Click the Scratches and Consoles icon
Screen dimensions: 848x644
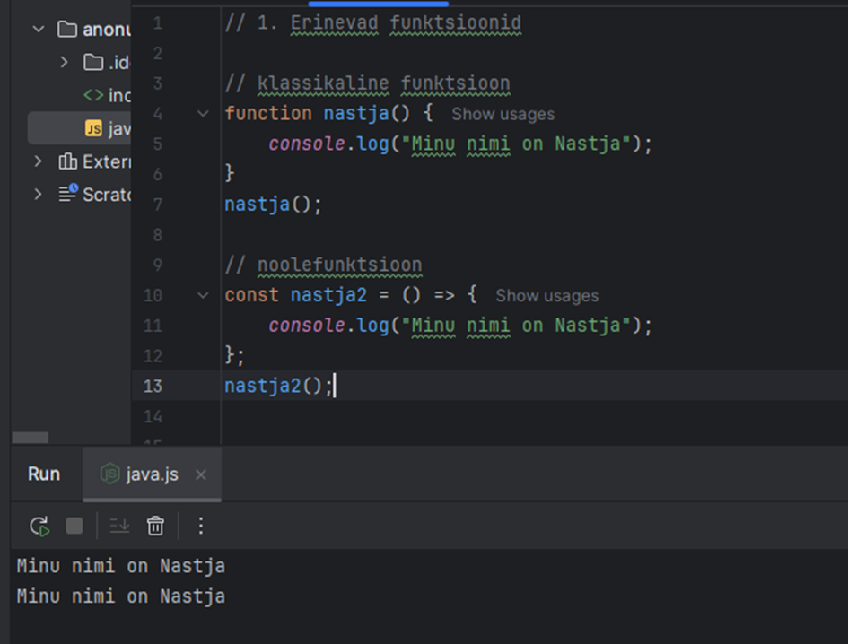[68, 194]
